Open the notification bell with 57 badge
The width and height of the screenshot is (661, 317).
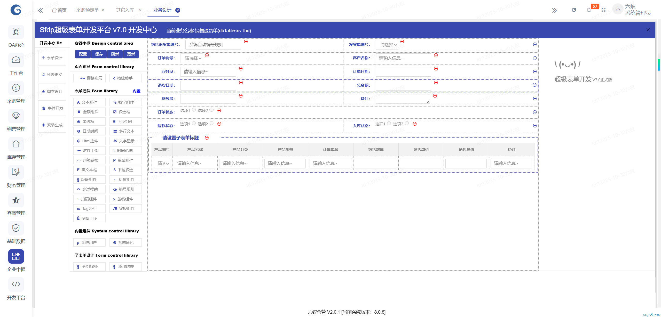(x=589, y=10)
